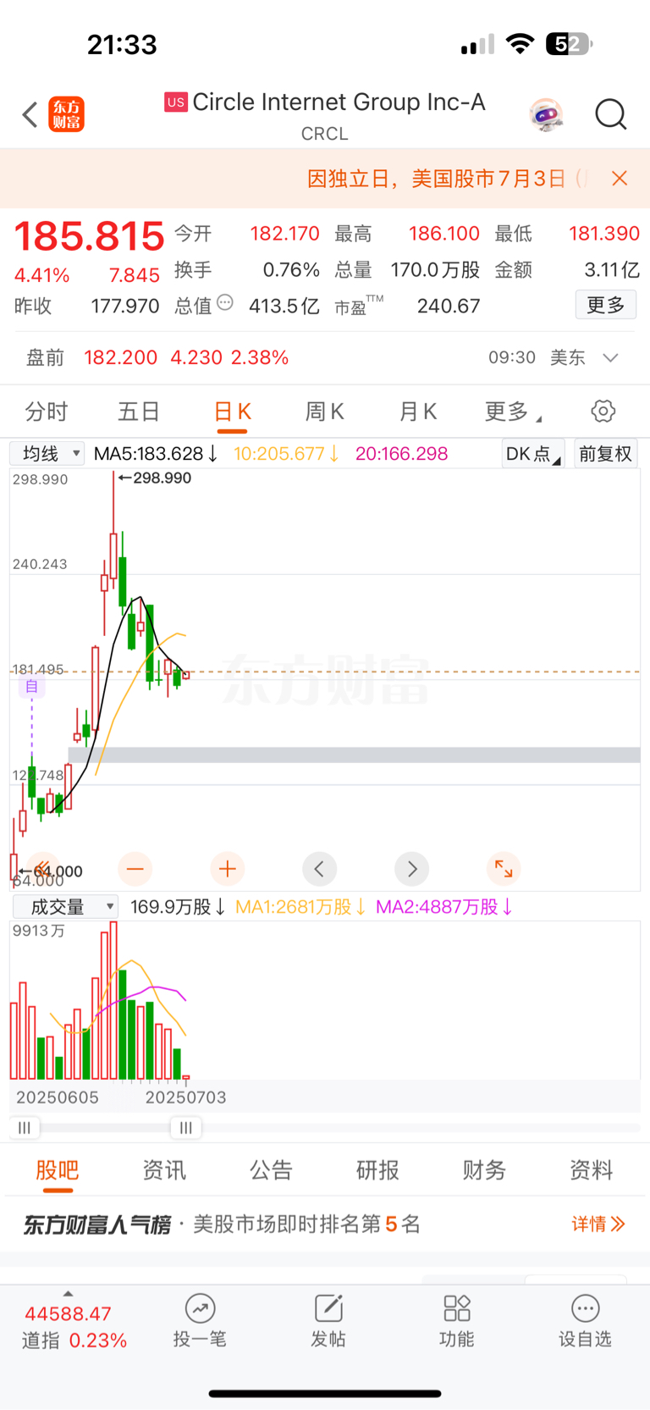The width and height of the screenshot is (650, 1410).
Task: Open the 财务 tab
Action: tap(484, 1170)
